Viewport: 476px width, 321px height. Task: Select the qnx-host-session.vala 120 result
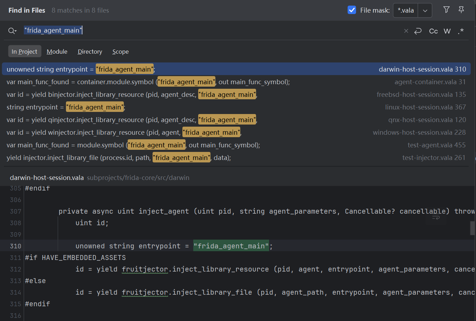[x=236, y=120]
